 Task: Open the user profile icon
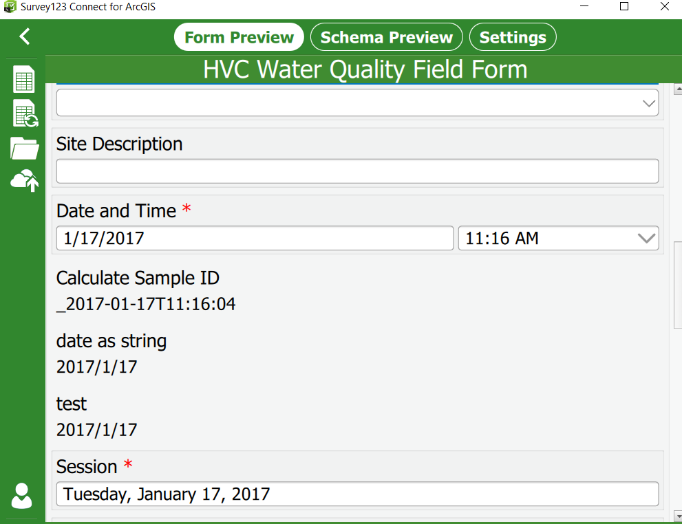pos(22,496)
